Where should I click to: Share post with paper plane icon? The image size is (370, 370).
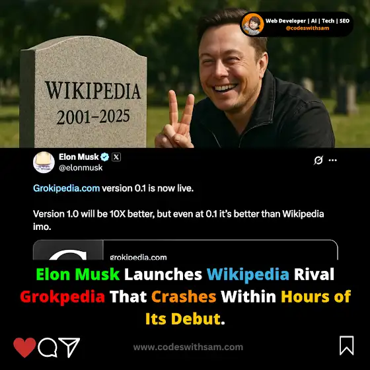[69, 348]
